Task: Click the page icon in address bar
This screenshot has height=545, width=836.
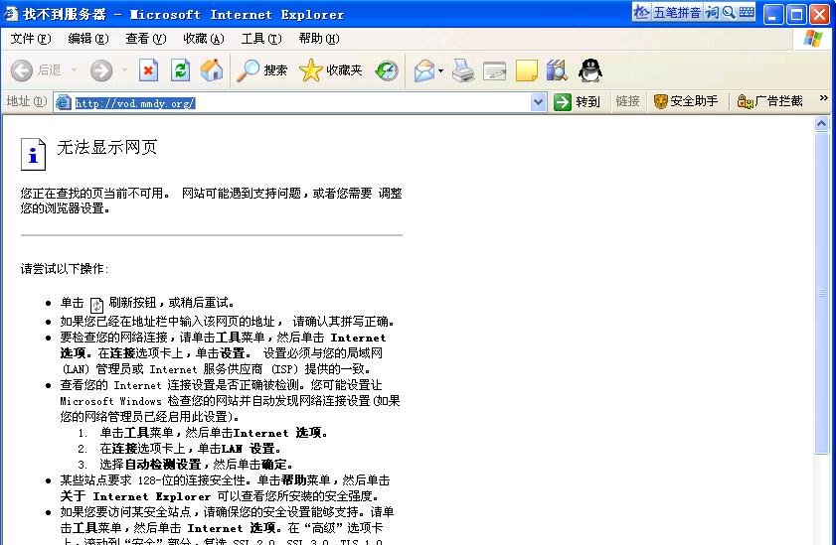Action: (63, 102)
